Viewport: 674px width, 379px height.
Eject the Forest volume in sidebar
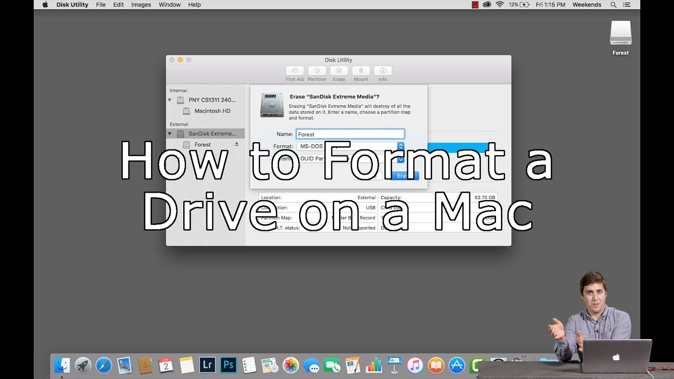click(236, 144)
